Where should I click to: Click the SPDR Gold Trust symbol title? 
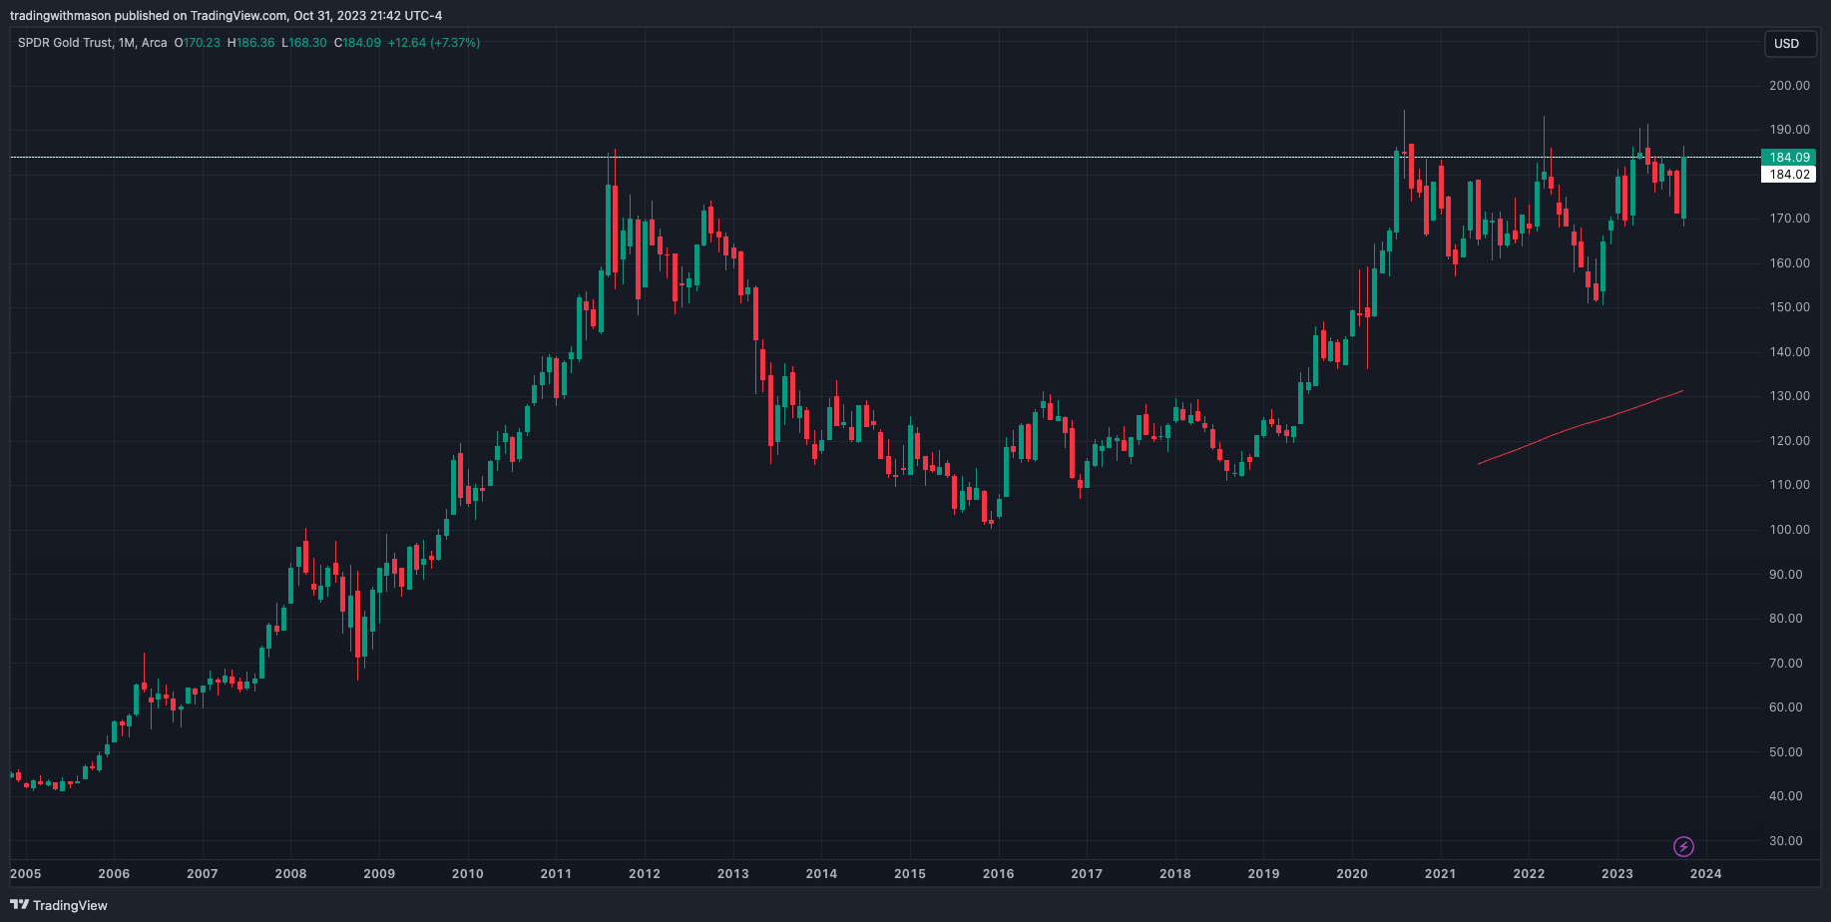(93, 43)
